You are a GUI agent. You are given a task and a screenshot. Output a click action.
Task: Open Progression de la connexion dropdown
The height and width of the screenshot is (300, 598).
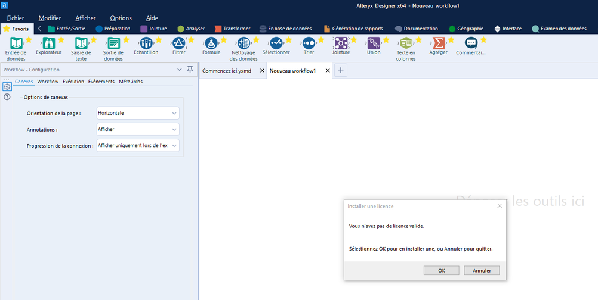coord(138,145)
